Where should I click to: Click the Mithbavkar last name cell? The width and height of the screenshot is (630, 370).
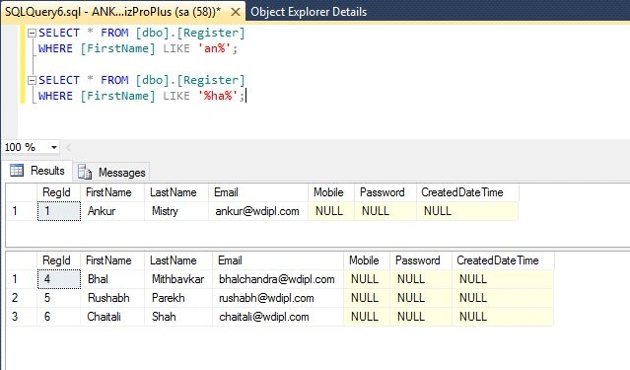178,279
